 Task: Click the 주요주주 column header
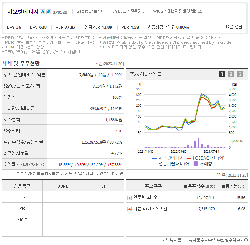point(153,186)
